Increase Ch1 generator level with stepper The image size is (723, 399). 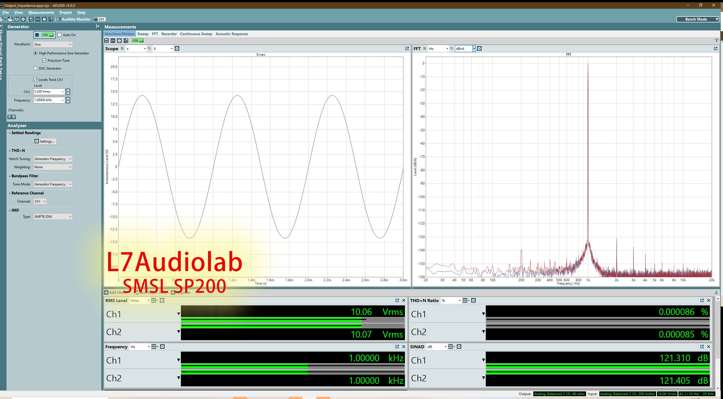[68, 90]
